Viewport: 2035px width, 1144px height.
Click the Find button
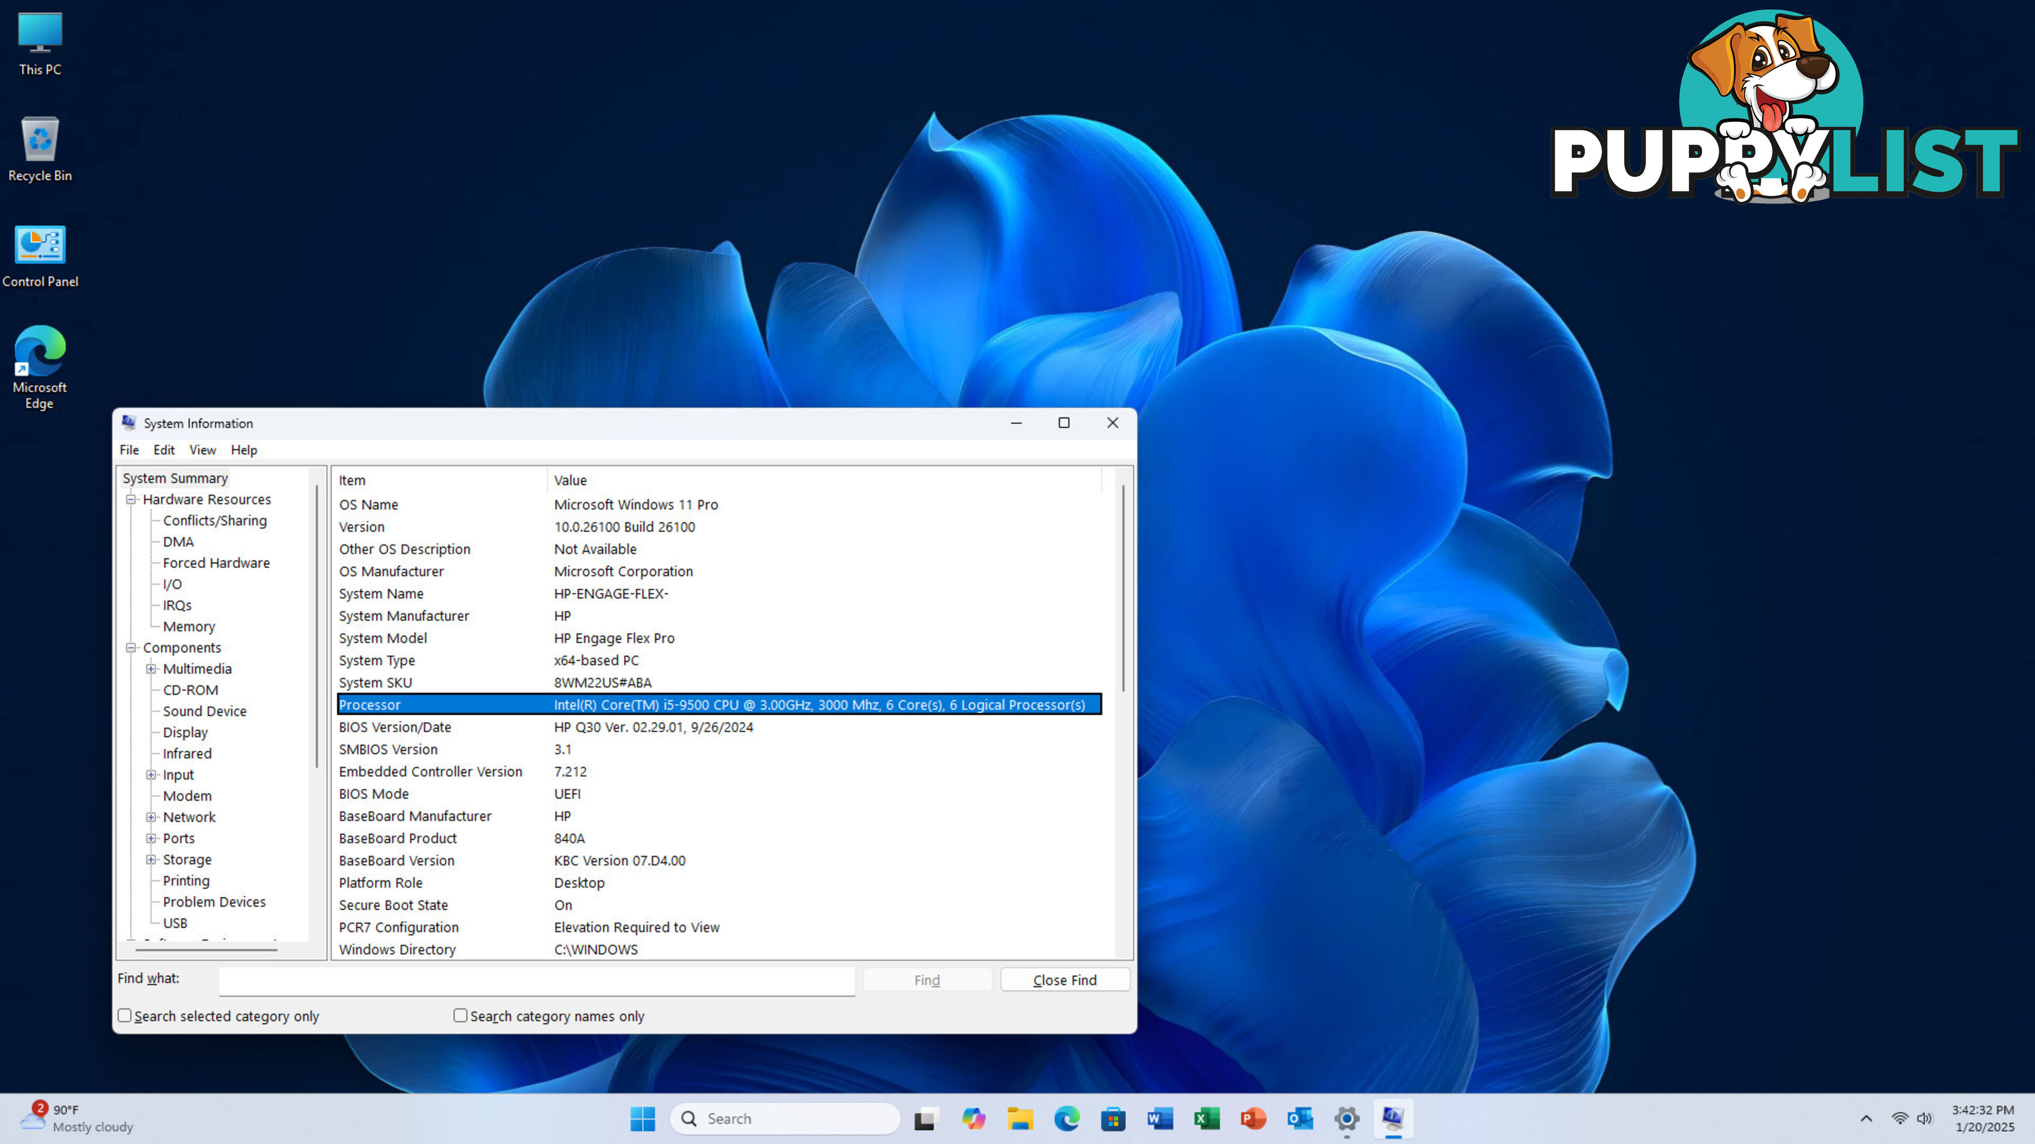(x=927, y=980)
